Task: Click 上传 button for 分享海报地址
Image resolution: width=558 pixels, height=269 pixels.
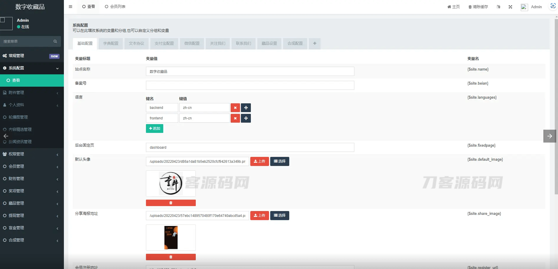Action: click(x=259, y=215)
